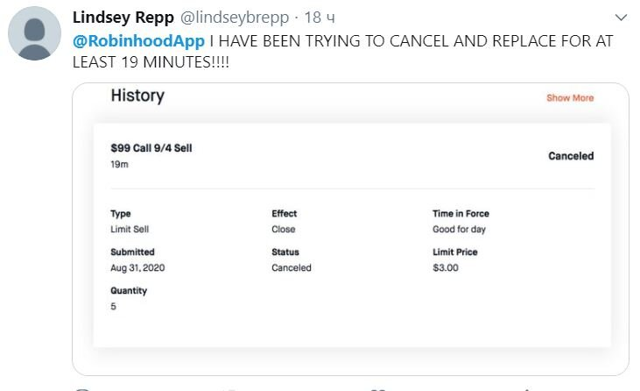This screenshot has width=640, height=391.
Task: Open the tweet's 18 ч timestamp
Action: (x=320, y=18)
